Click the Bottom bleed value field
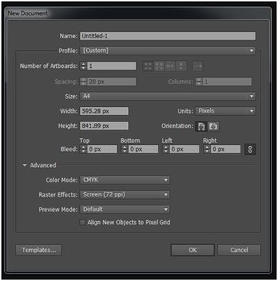 click(x=143, y=149)
